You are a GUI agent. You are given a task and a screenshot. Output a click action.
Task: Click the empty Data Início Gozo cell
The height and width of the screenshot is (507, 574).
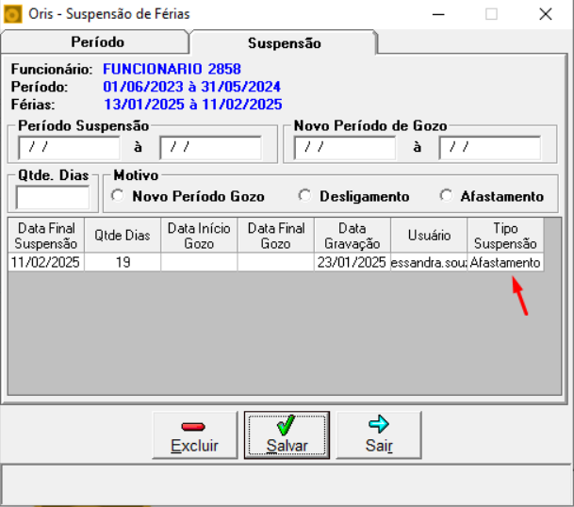point(199,263)
